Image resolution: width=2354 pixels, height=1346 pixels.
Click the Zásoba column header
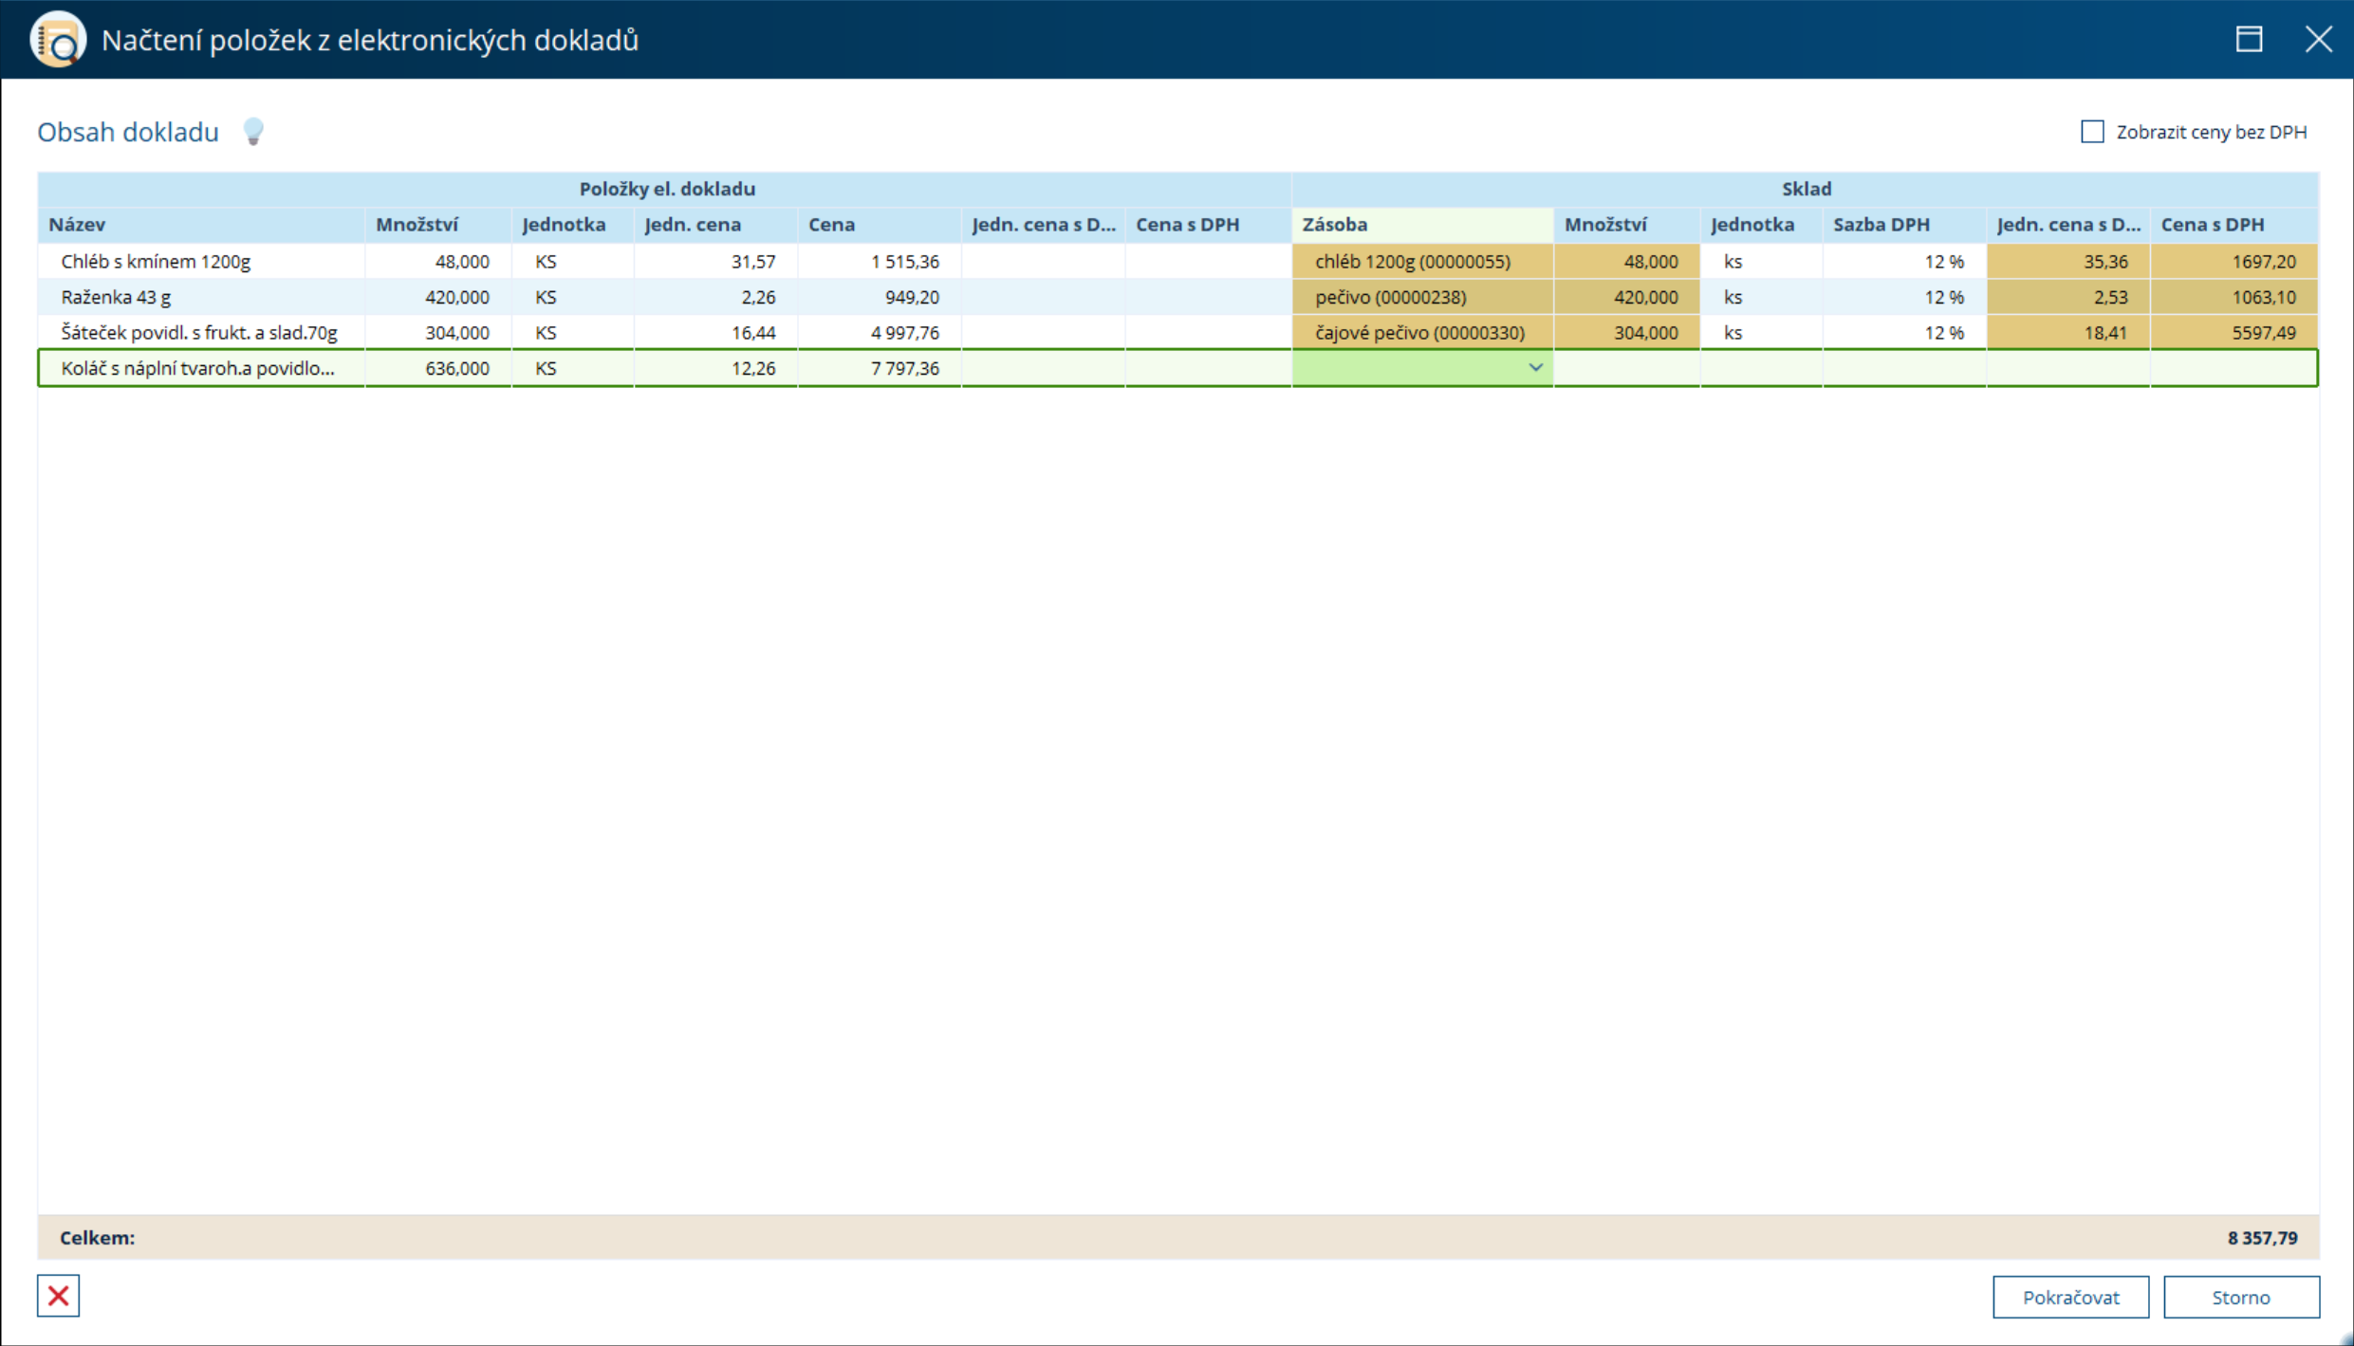point(1334,225)
